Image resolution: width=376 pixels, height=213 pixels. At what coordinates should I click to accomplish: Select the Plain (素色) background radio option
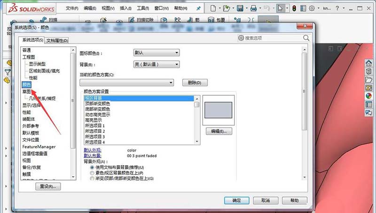point(92,173)
